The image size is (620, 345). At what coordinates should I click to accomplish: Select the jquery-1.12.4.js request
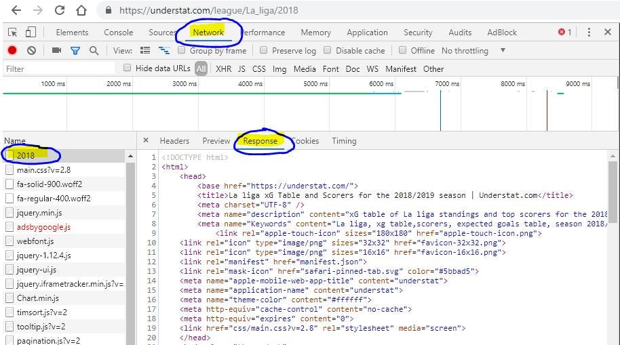click(x=65, y=256)
